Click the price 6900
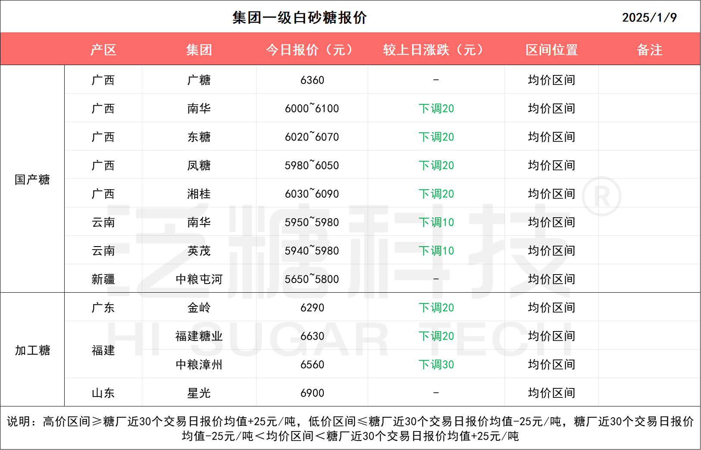The width and height of the screenshot is (701, 450). pyautogui.click(x=312, y=393)
